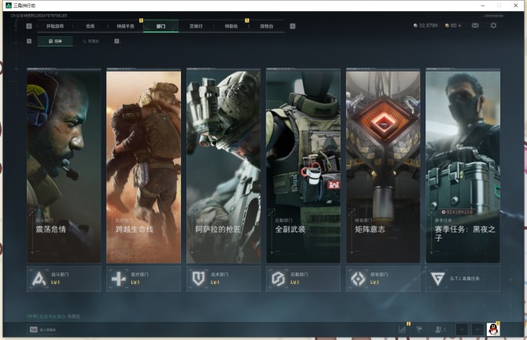Open the friends list icon in bottom bar
This screenshot has width=527, height=340.
[x=440, y=330]
